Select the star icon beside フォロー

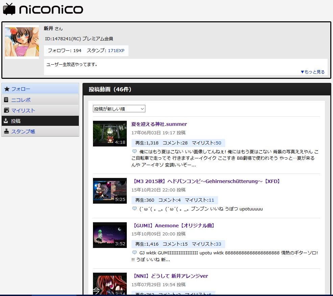point(7,89)
